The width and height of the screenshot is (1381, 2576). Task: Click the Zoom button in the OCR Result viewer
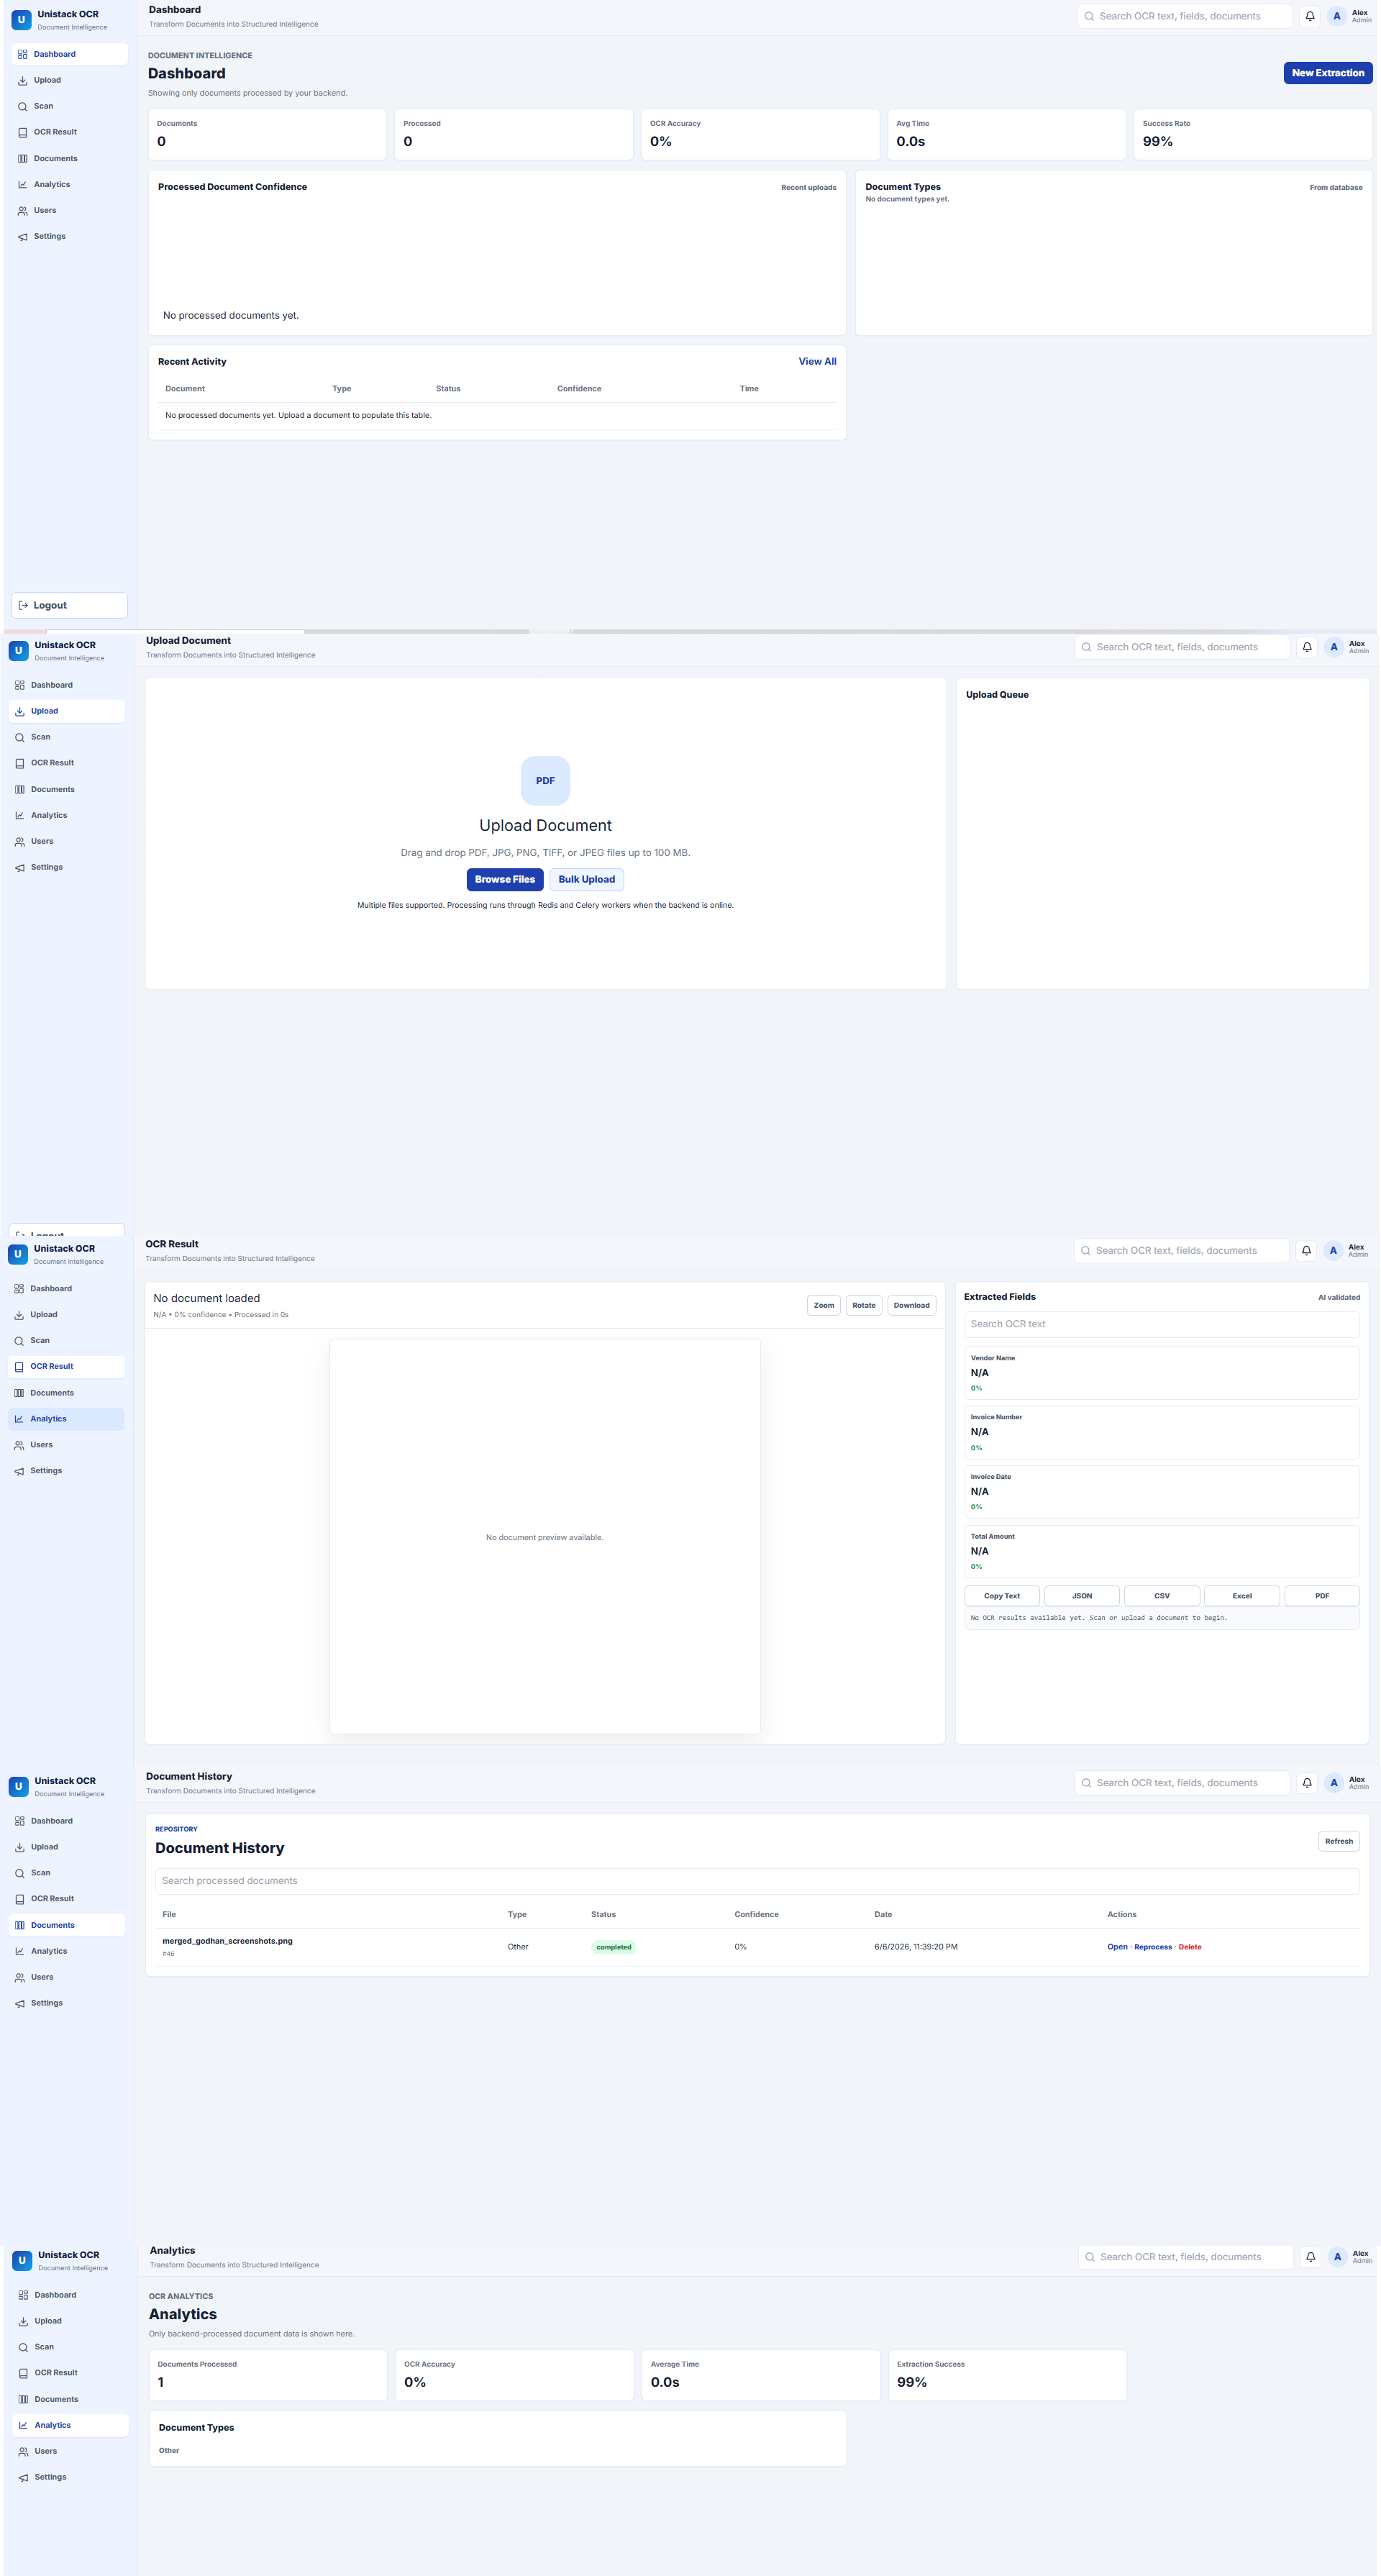823,1305
